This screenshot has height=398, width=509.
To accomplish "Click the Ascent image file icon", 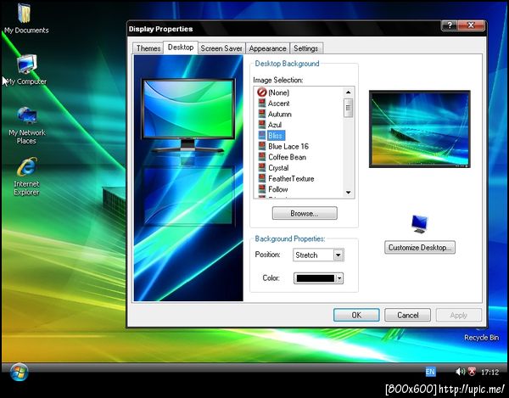I will point(262,104).
